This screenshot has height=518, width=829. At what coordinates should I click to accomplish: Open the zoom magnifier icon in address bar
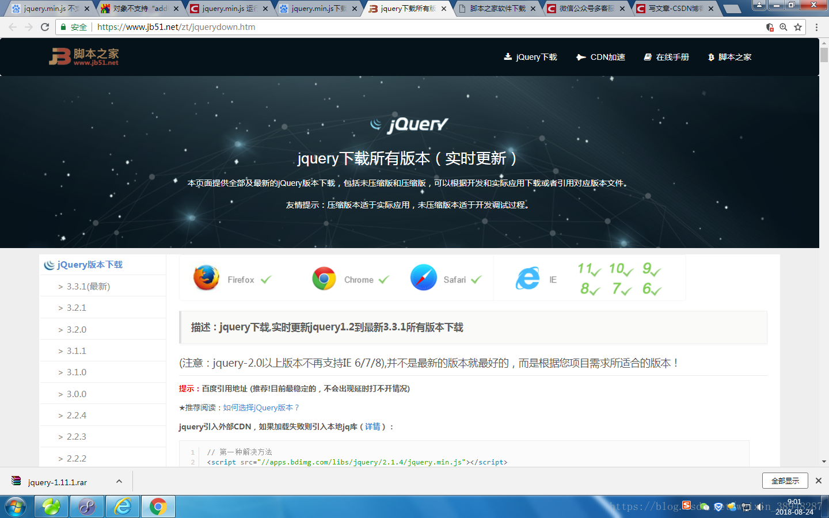point(784,27)
